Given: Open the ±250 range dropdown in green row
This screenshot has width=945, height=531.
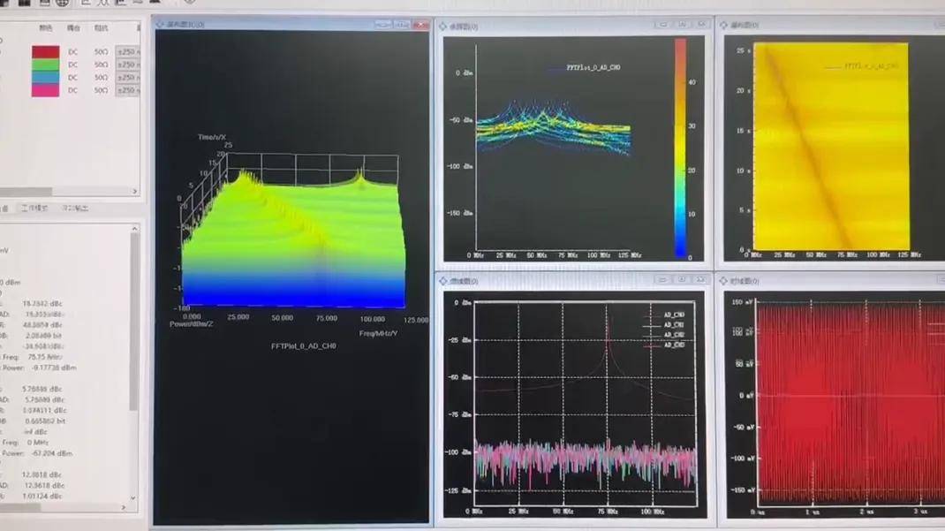Looking at the screenshot, I should 128,64.
